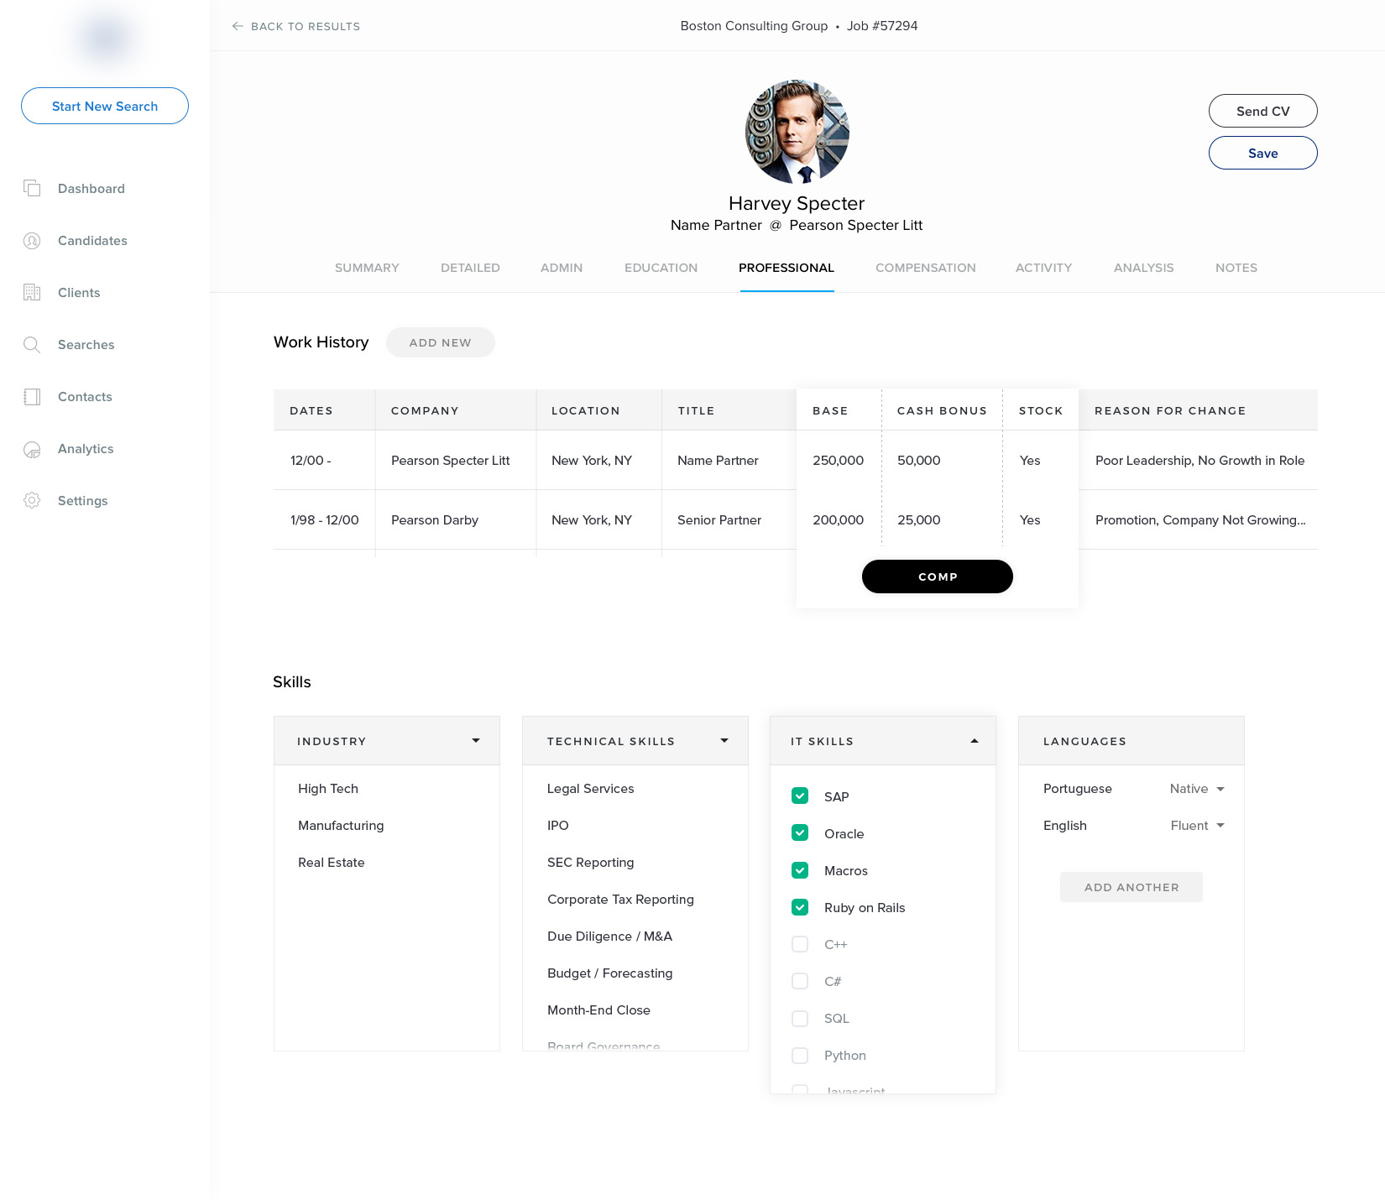Open the Activity tab
1385x1200 pixels.
[1043, 268]
